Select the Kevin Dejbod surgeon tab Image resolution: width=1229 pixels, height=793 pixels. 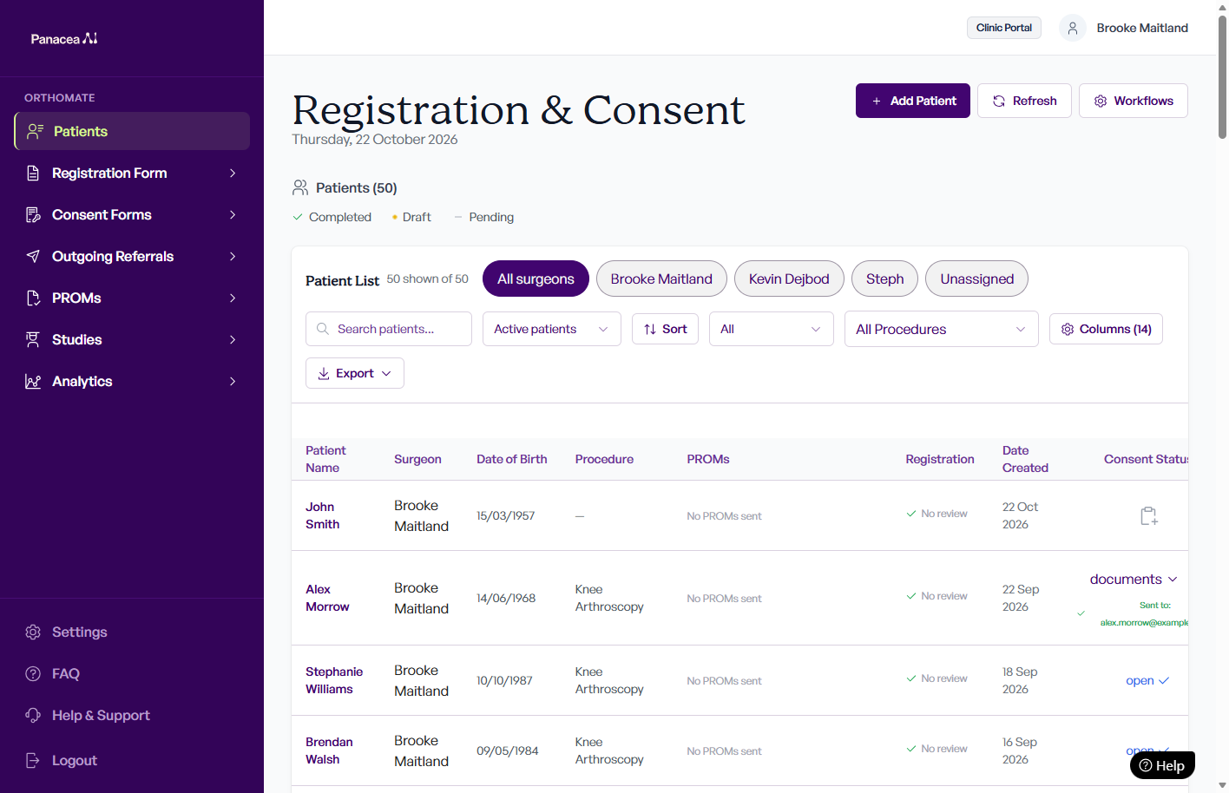pos(789,279)
